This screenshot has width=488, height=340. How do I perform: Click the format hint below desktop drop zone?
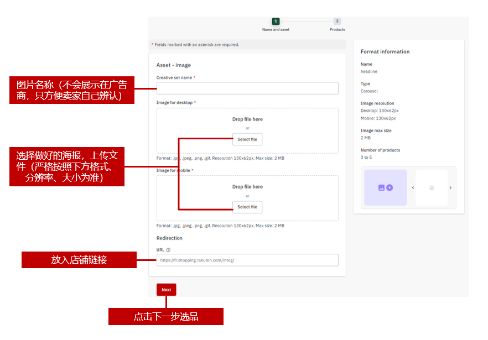pyautogui.click(x=220, y=158)
